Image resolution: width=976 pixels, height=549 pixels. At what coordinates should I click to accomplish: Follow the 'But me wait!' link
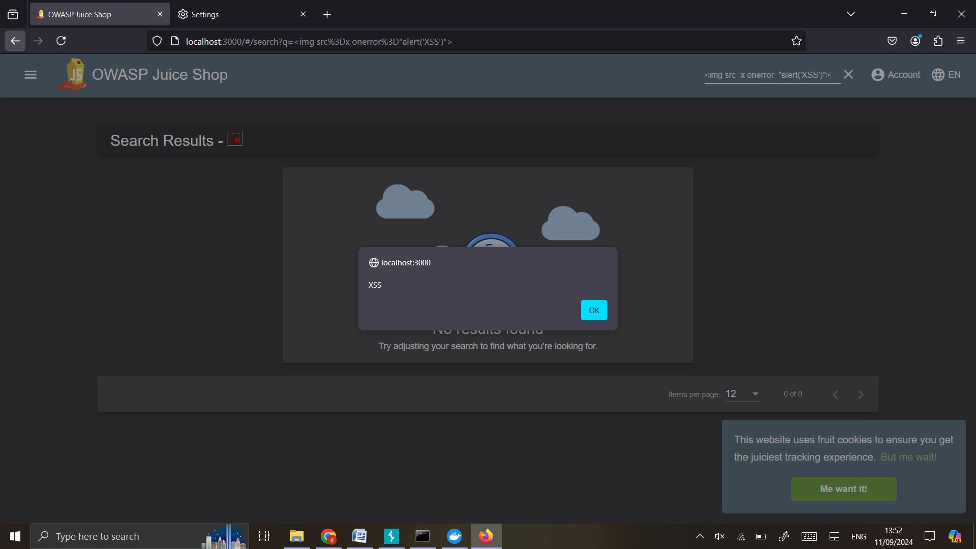point(908,457)
